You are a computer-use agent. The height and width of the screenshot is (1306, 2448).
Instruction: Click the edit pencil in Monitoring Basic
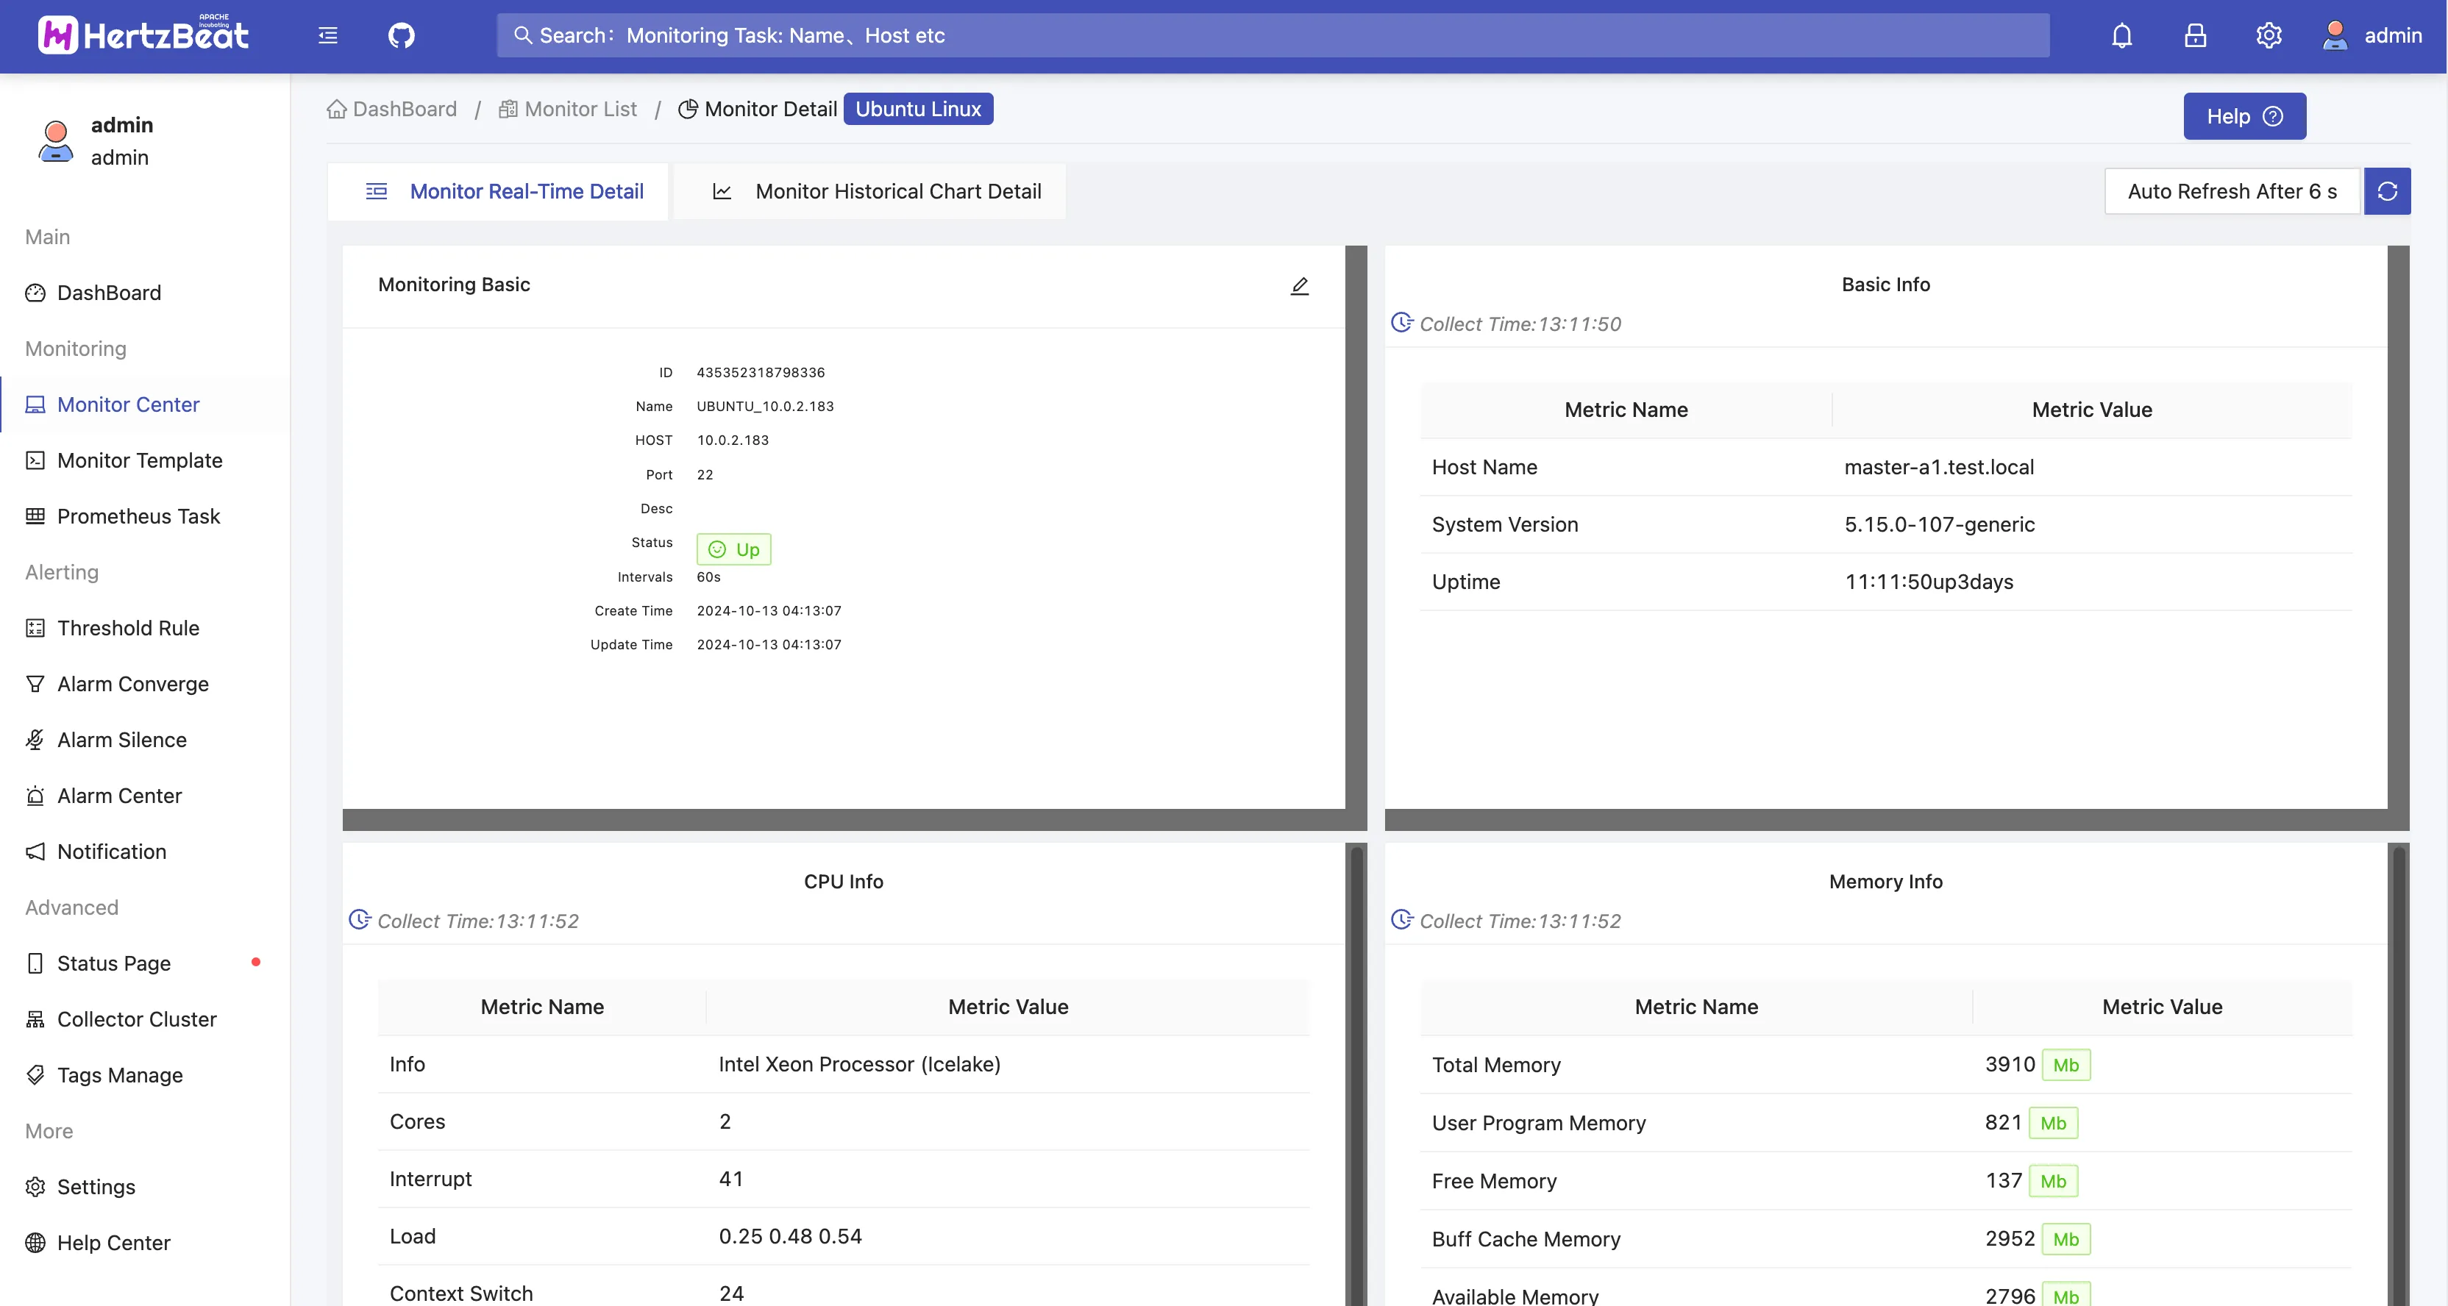pos(1299,285)
